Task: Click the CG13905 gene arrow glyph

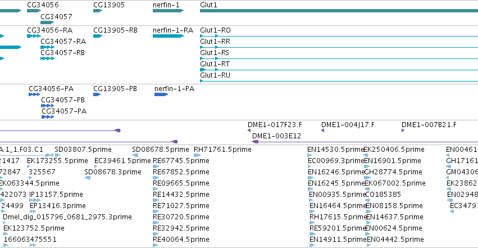Action: [x=98, y=11]
